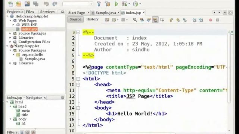The width and height of the screenshot is (239, 134).
Task: Collapse the Web Pages folder
Action: tap(10, 20)
